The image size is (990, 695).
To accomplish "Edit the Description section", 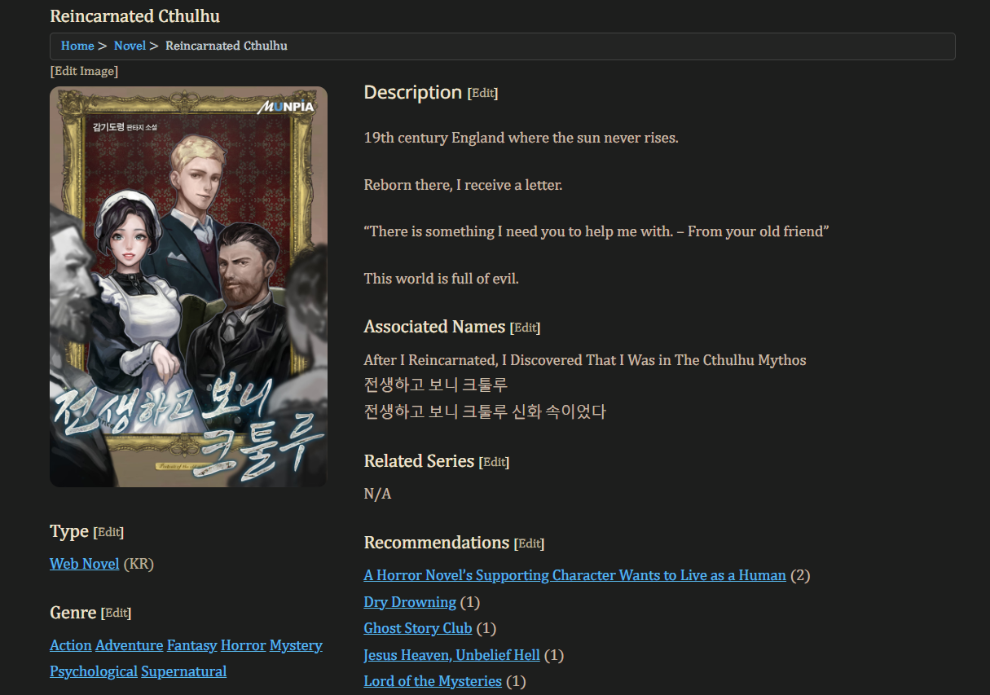I will click(x=482, y=93).
